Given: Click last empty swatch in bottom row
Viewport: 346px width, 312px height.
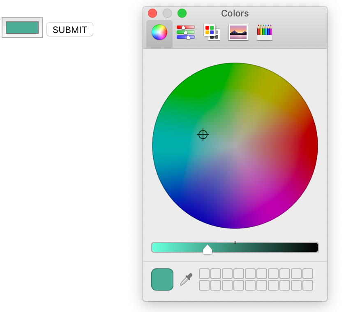Looking at the screenshot, I should point(308,285).
